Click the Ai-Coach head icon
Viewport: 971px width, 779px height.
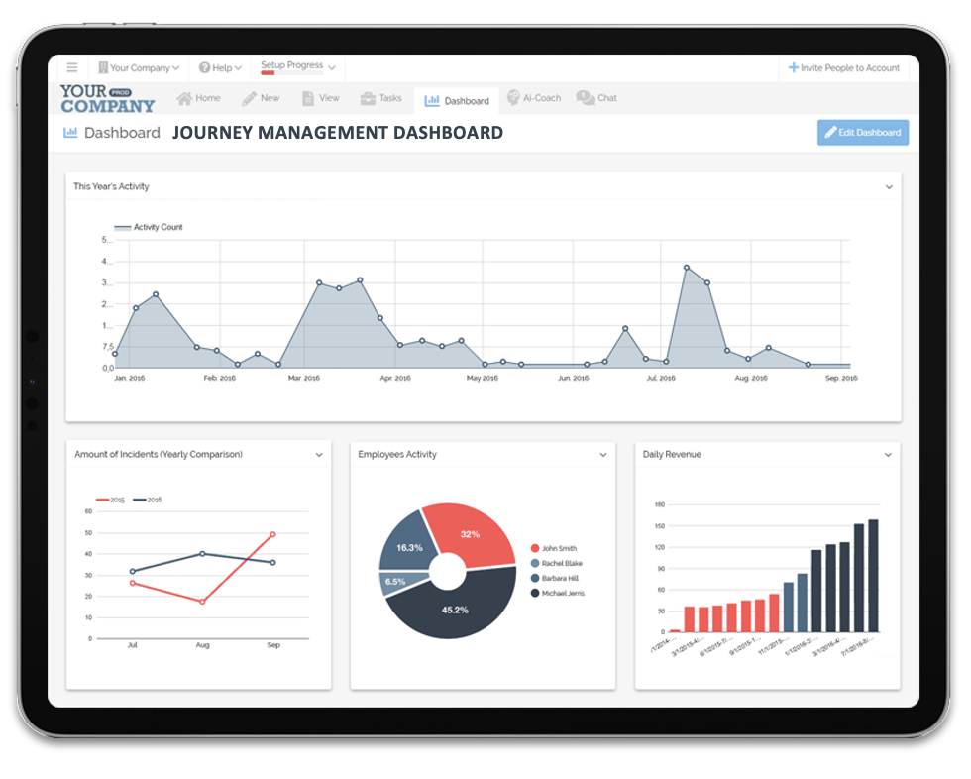[513, 98]
